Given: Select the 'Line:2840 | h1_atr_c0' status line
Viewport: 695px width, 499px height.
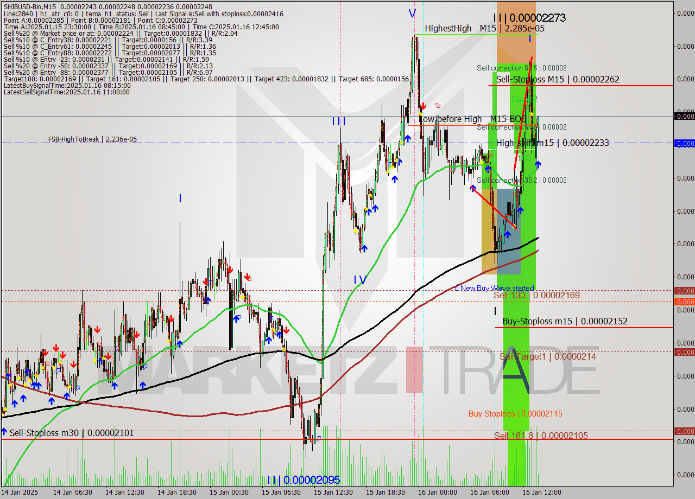Looking at the screenshot, I should click(x=143, y=14).
